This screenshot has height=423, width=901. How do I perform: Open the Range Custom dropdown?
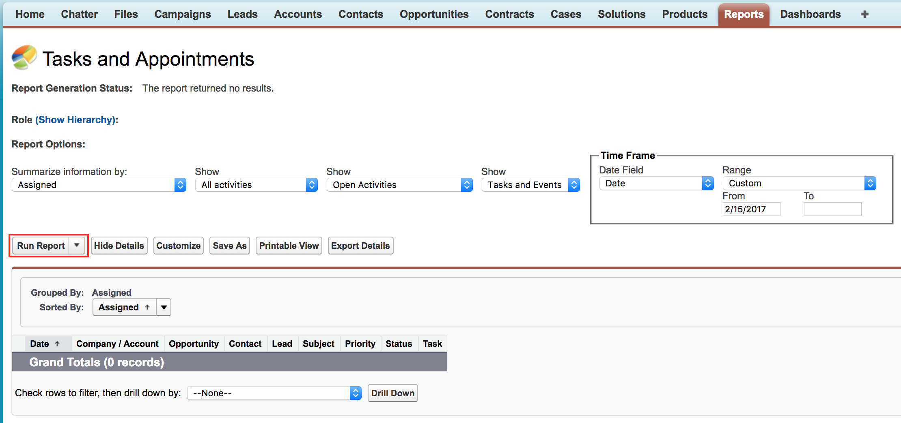[799, 184]
